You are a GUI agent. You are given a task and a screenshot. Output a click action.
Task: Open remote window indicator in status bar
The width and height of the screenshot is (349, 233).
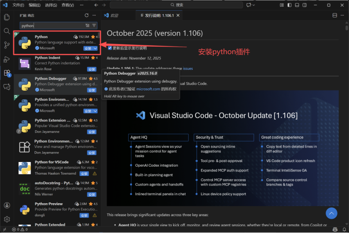point(5,229)
